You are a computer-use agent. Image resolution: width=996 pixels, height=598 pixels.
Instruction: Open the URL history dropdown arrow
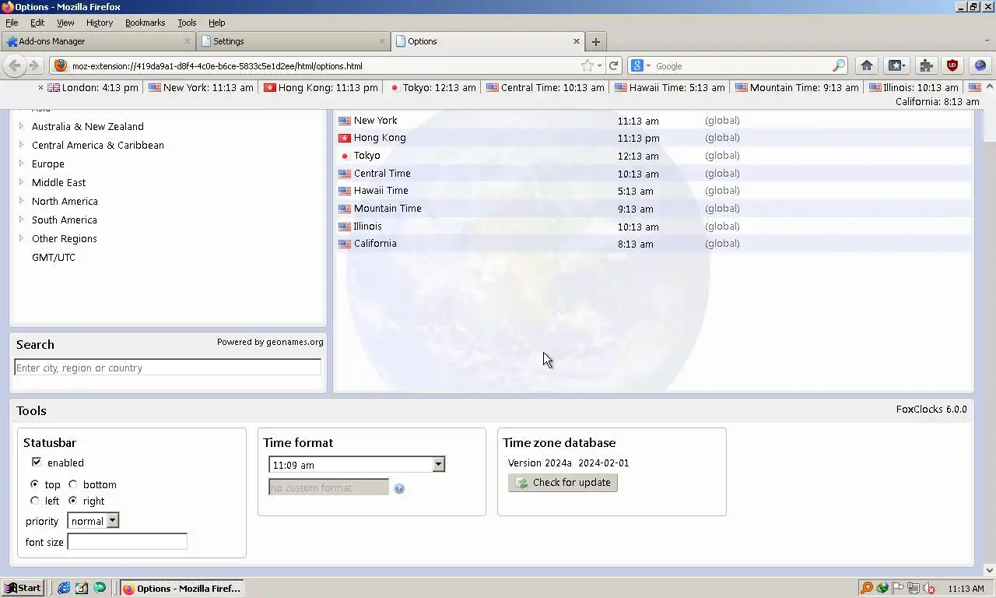coord(599,66)
